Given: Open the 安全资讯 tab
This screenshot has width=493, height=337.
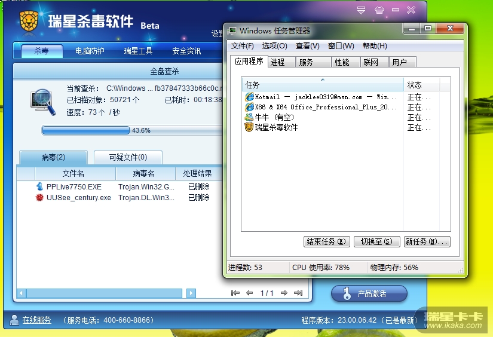Looking at the screenshot, I should [x=186, y=51].
